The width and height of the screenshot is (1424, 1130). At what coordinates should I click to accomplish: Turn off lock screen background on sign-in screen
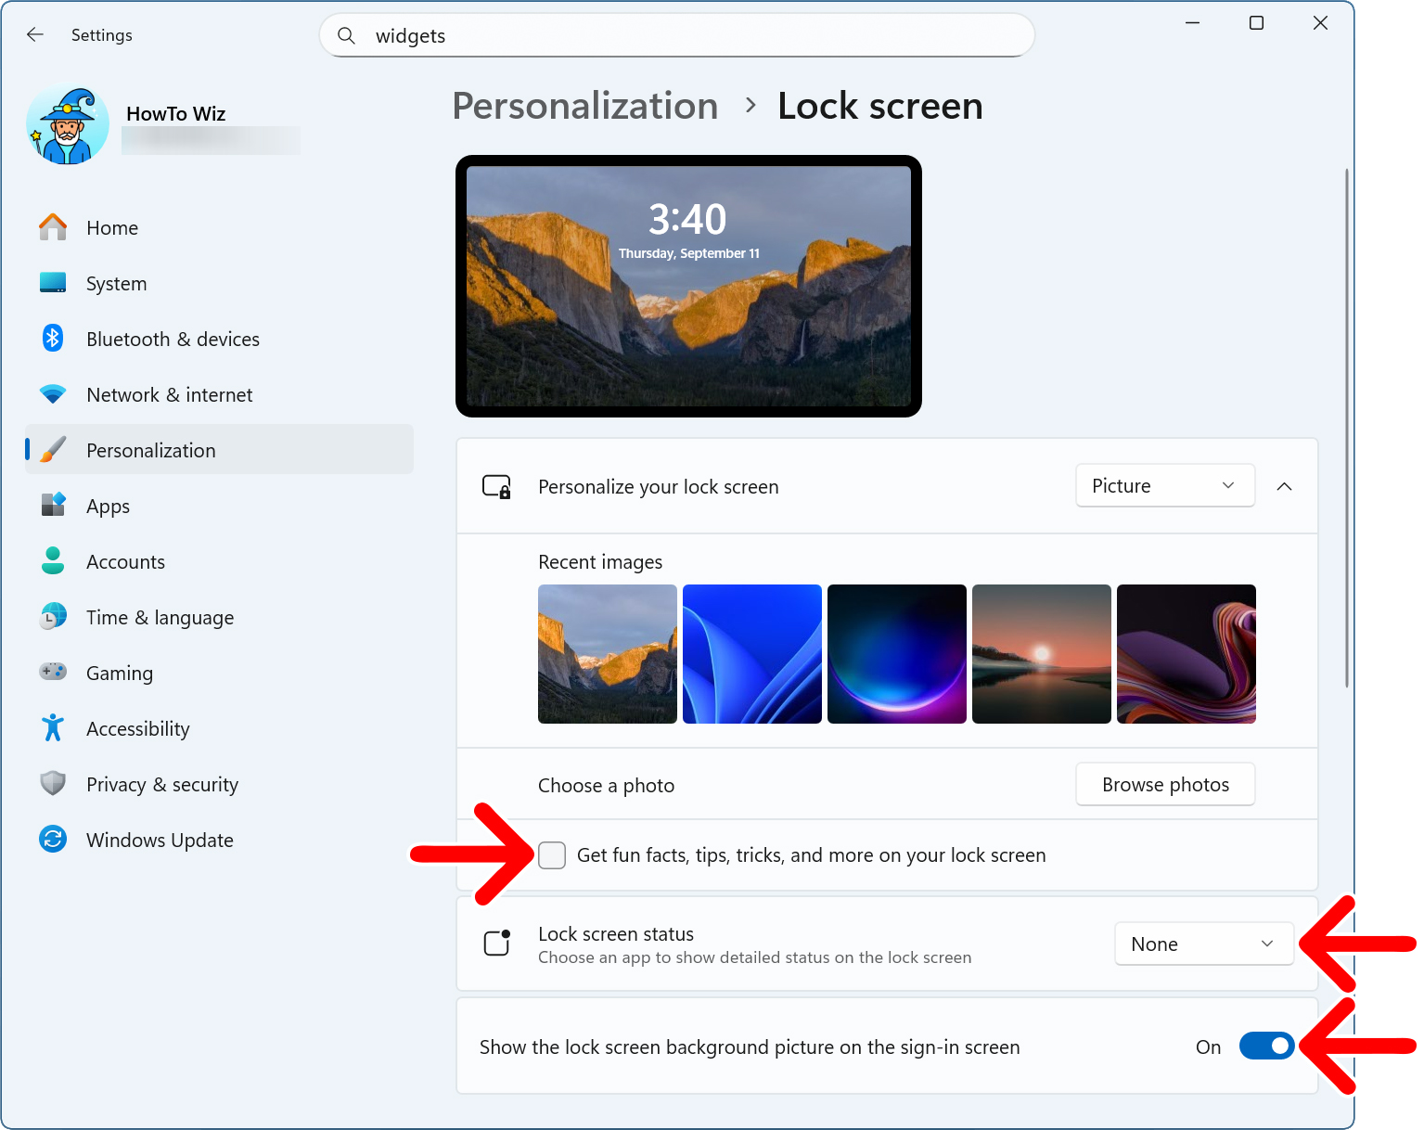pos(1266,1046)
